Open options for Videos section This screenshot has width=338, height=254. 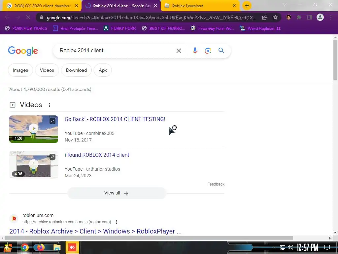coord(50,105)
